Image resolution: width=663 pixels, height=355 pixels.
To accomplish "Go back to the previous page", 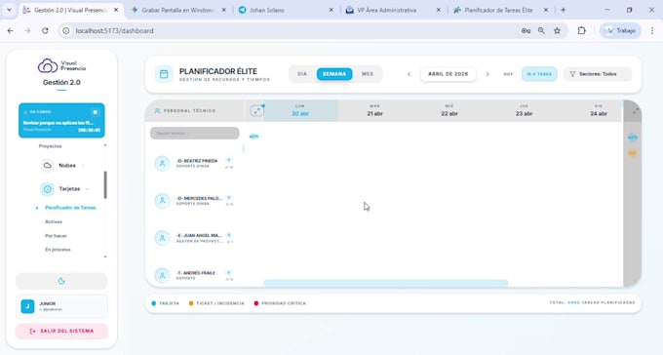I will 11,31.
